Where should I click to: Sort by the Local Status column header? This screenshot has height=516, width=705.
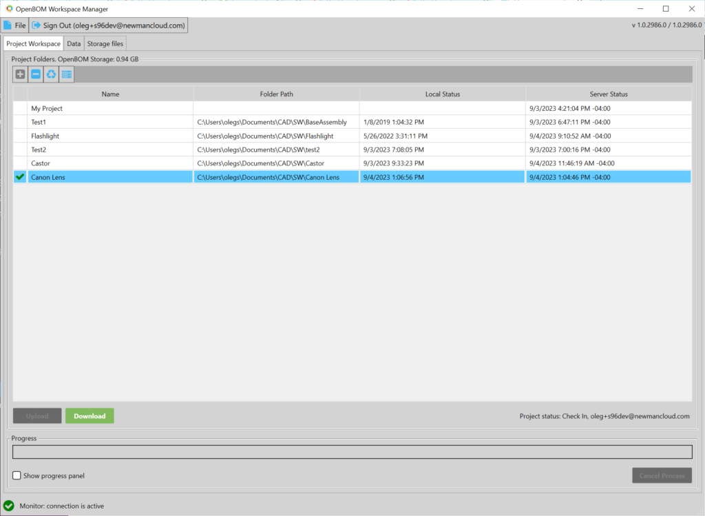pos(443,94)
